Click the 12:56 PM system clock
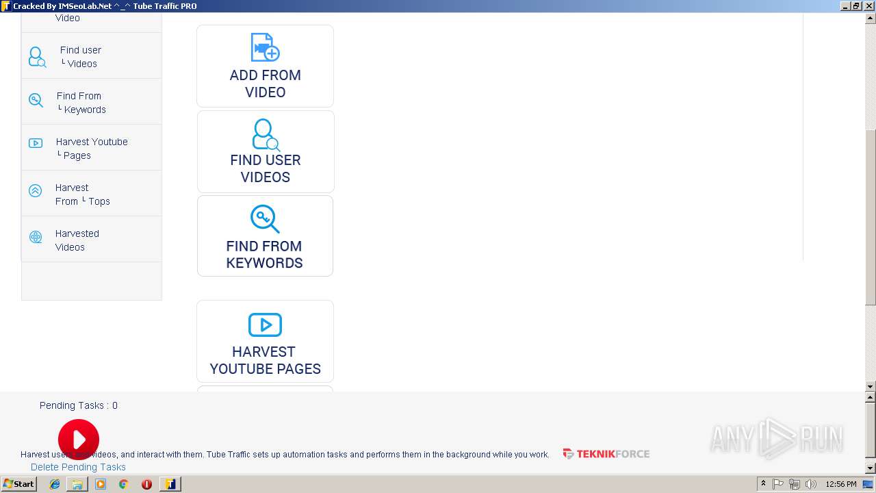Viewport: 876px width, 493px height. pos(841,484)
